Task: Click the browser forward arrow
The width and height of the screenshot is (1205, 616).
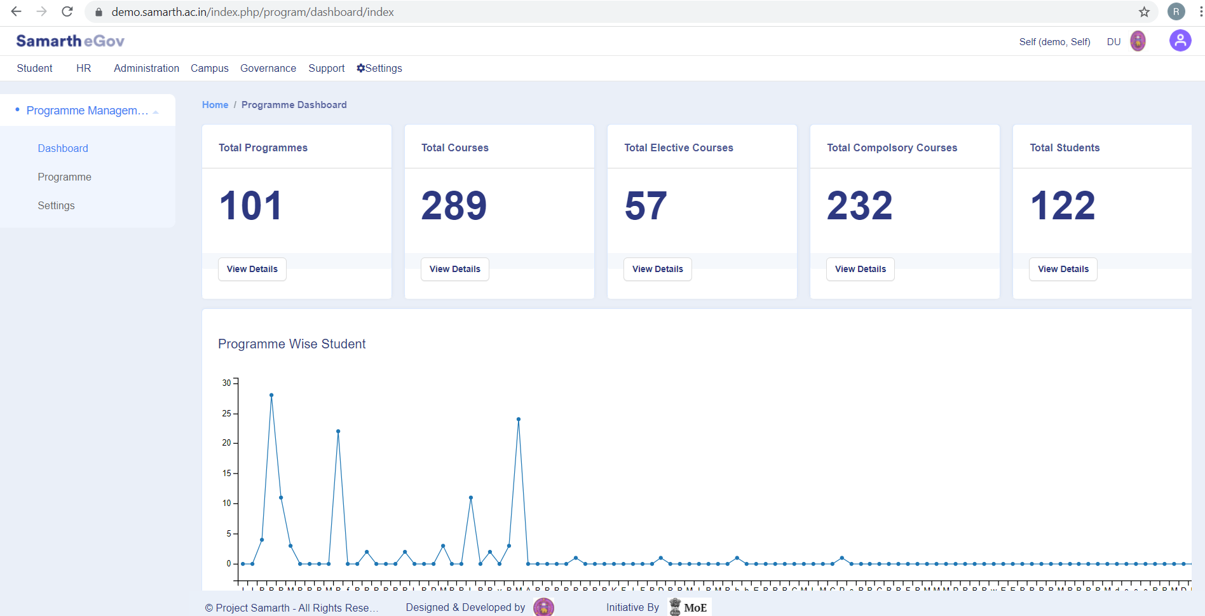Action: [x=42, y=11]
